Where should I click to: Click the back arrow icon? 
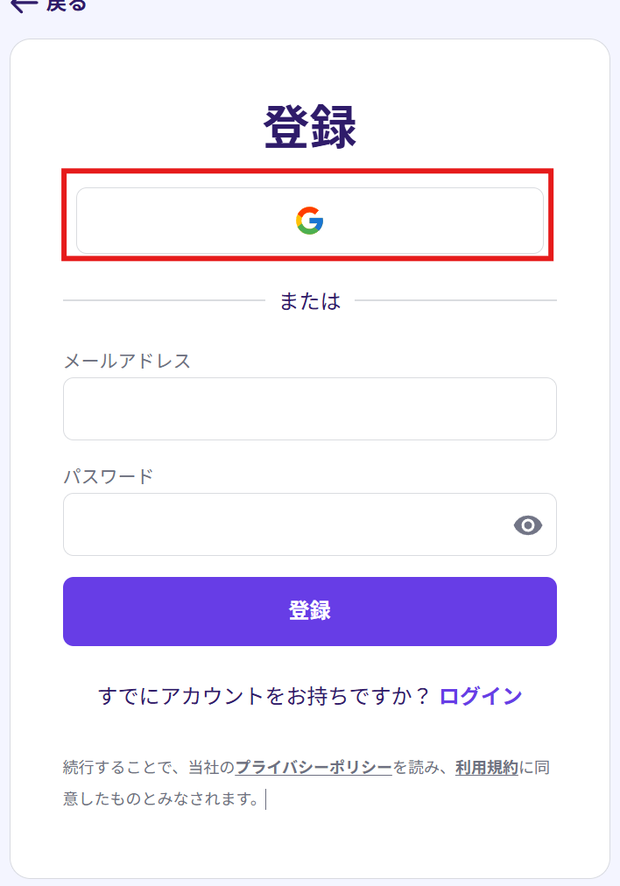coord(23,4)
